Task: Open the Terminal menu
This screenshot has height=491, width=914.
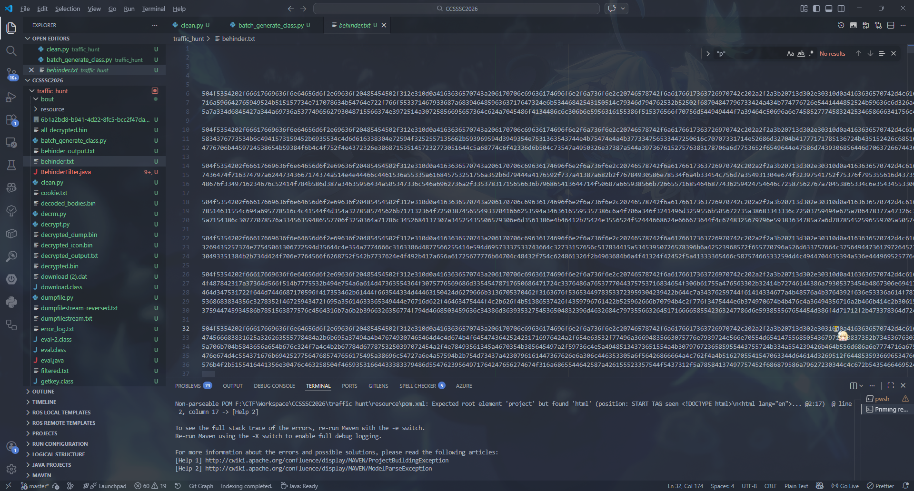Action: [x=153, y=9]
